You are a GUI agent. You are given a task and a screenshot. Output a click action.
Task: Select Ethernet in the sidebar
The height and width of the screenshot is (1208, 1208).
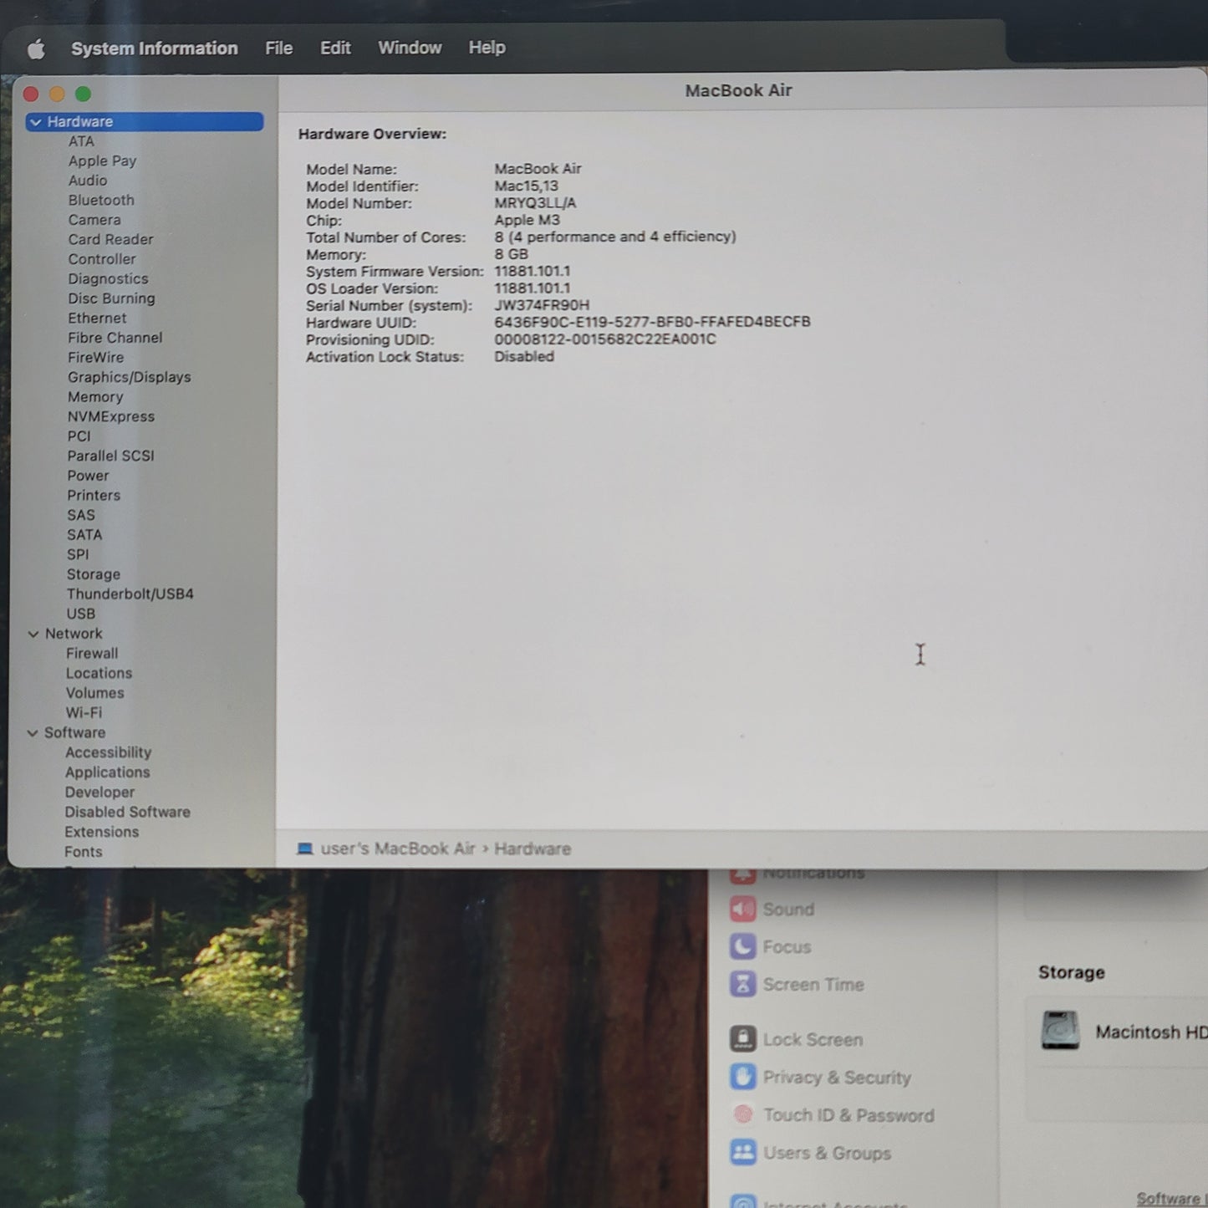97,319
